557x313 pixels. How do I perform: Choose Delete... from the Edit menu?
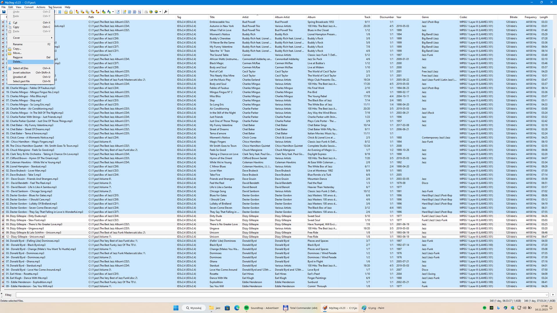(x=31, y=62)
